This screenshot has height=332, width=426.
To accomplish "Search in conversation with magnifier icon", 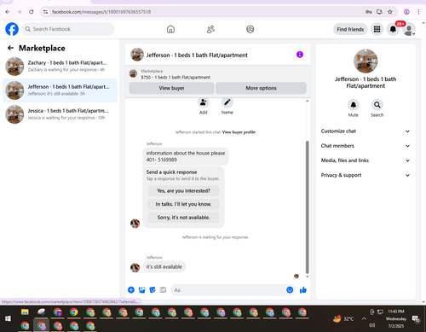I will coord(377,105).
